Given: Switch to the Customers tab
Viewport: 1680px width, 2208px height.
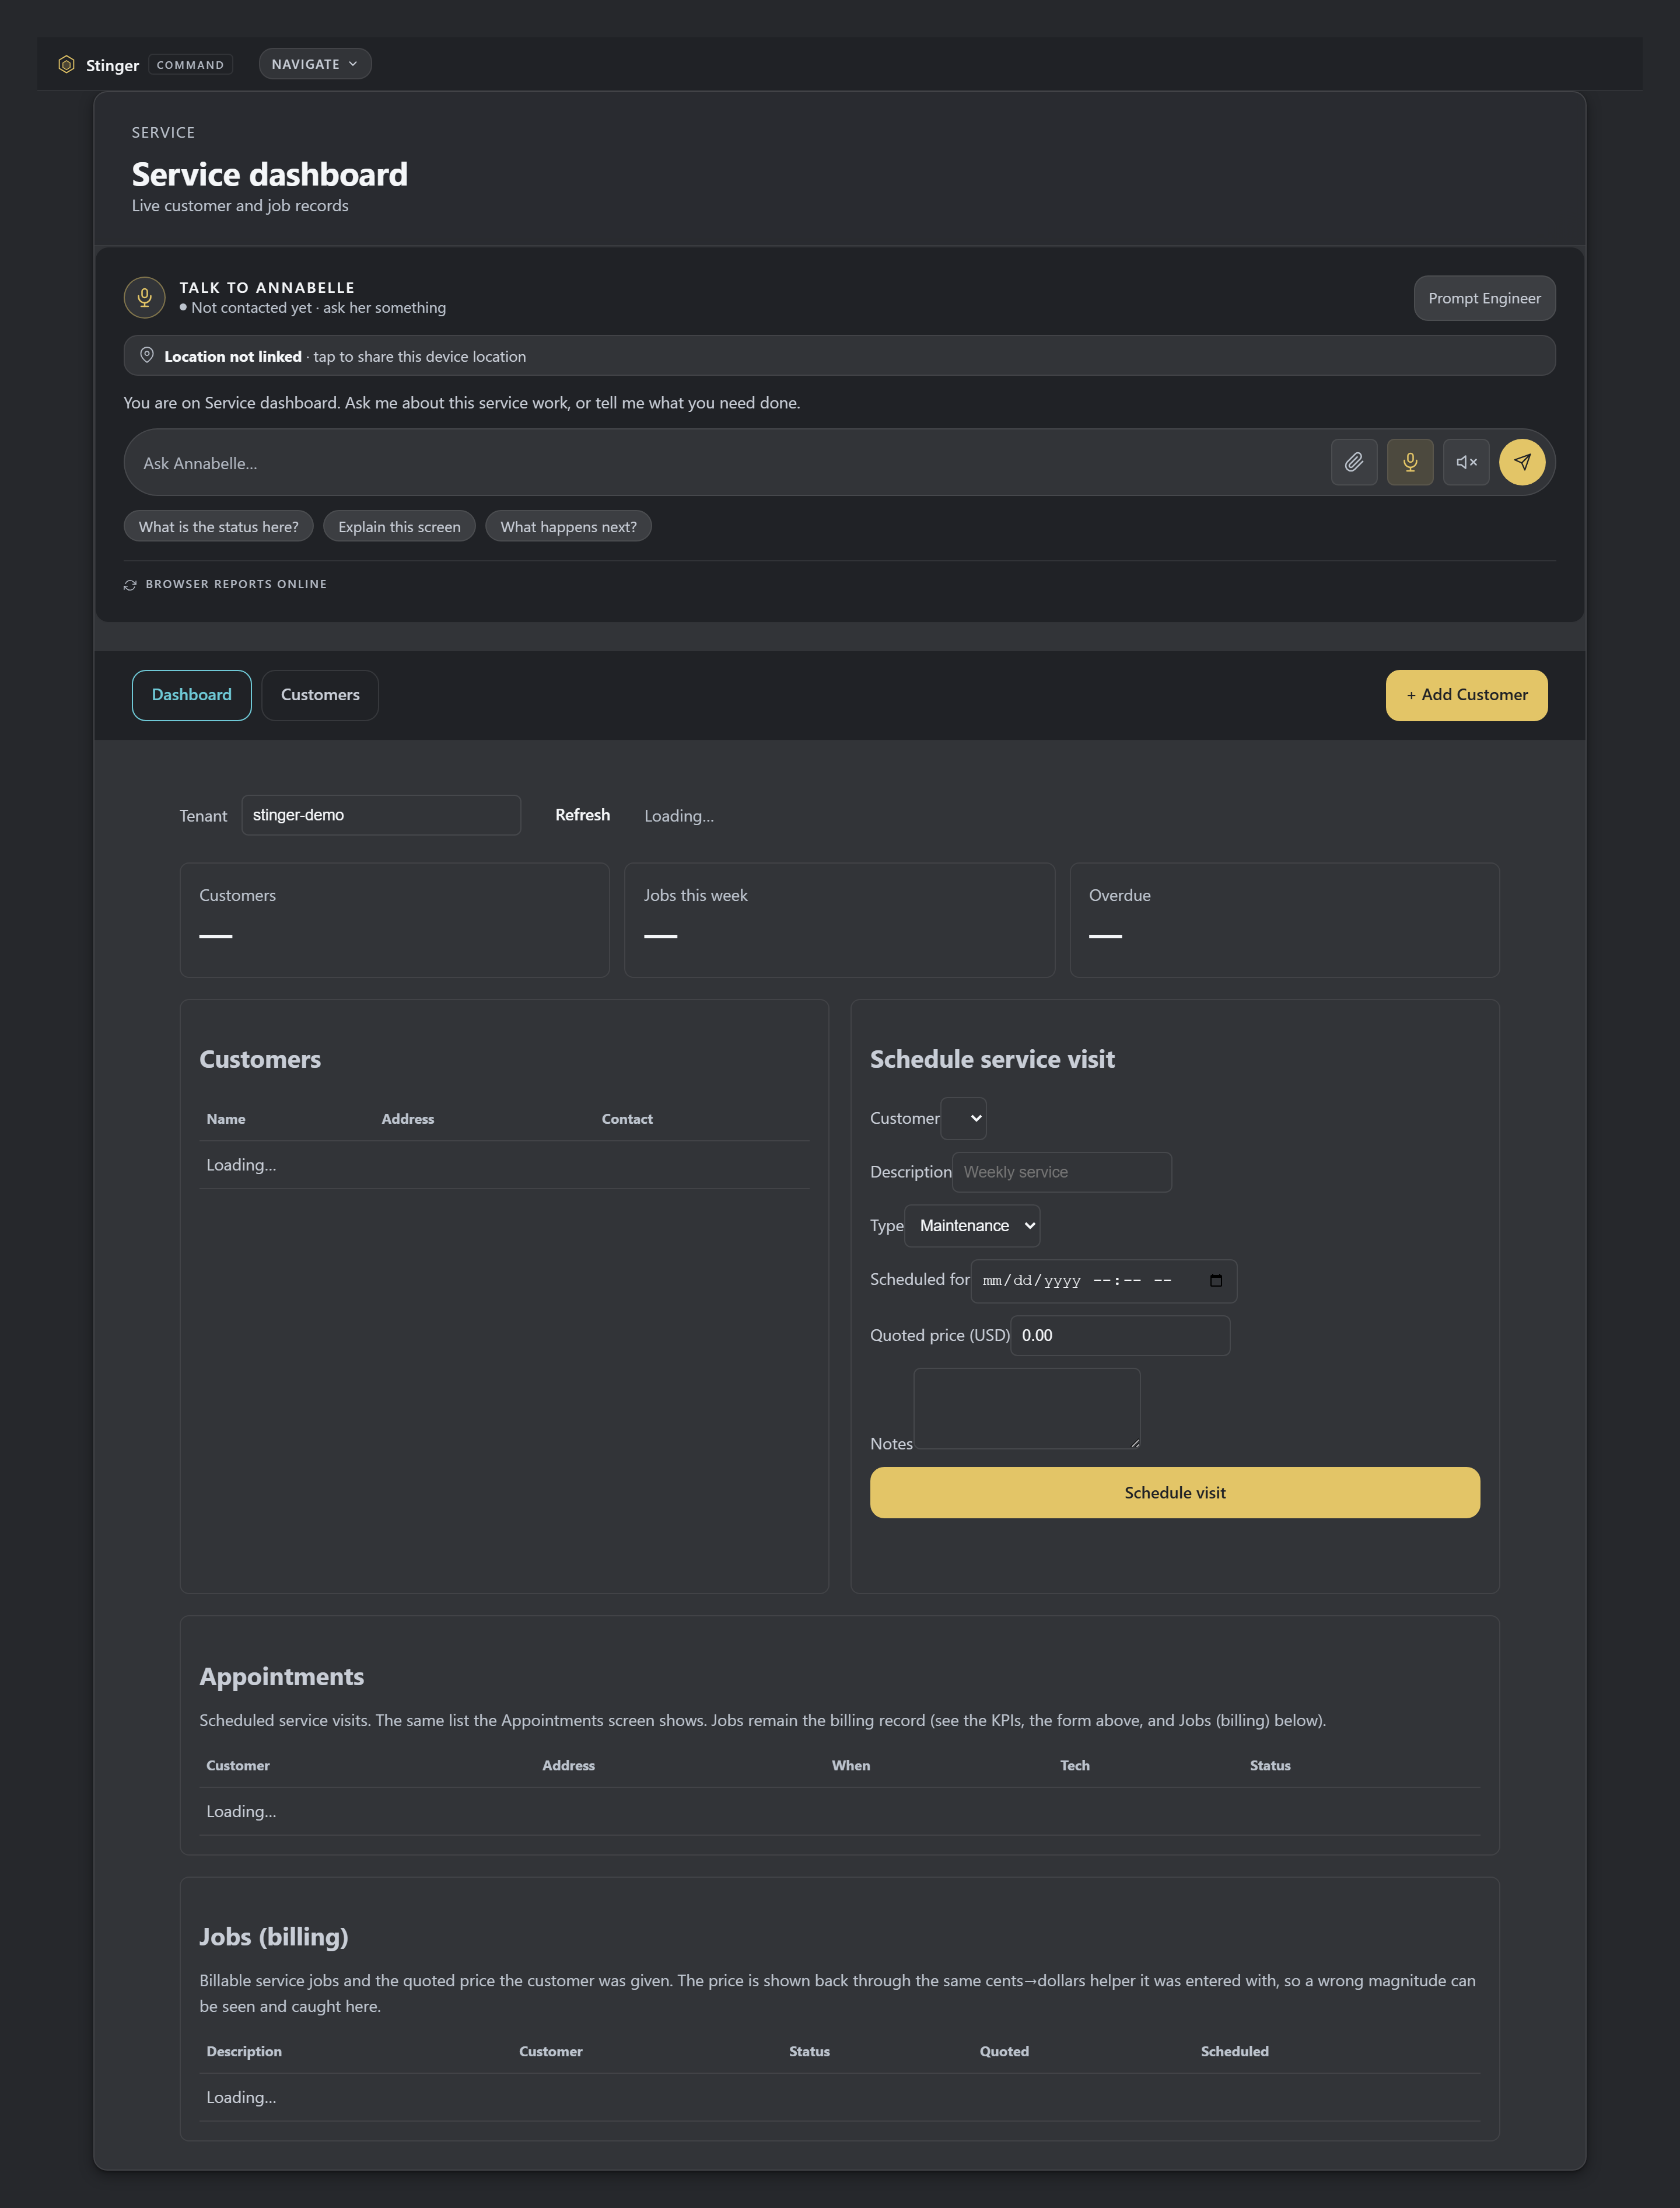Looking at the screenshot, I should [x=320, y=694].
